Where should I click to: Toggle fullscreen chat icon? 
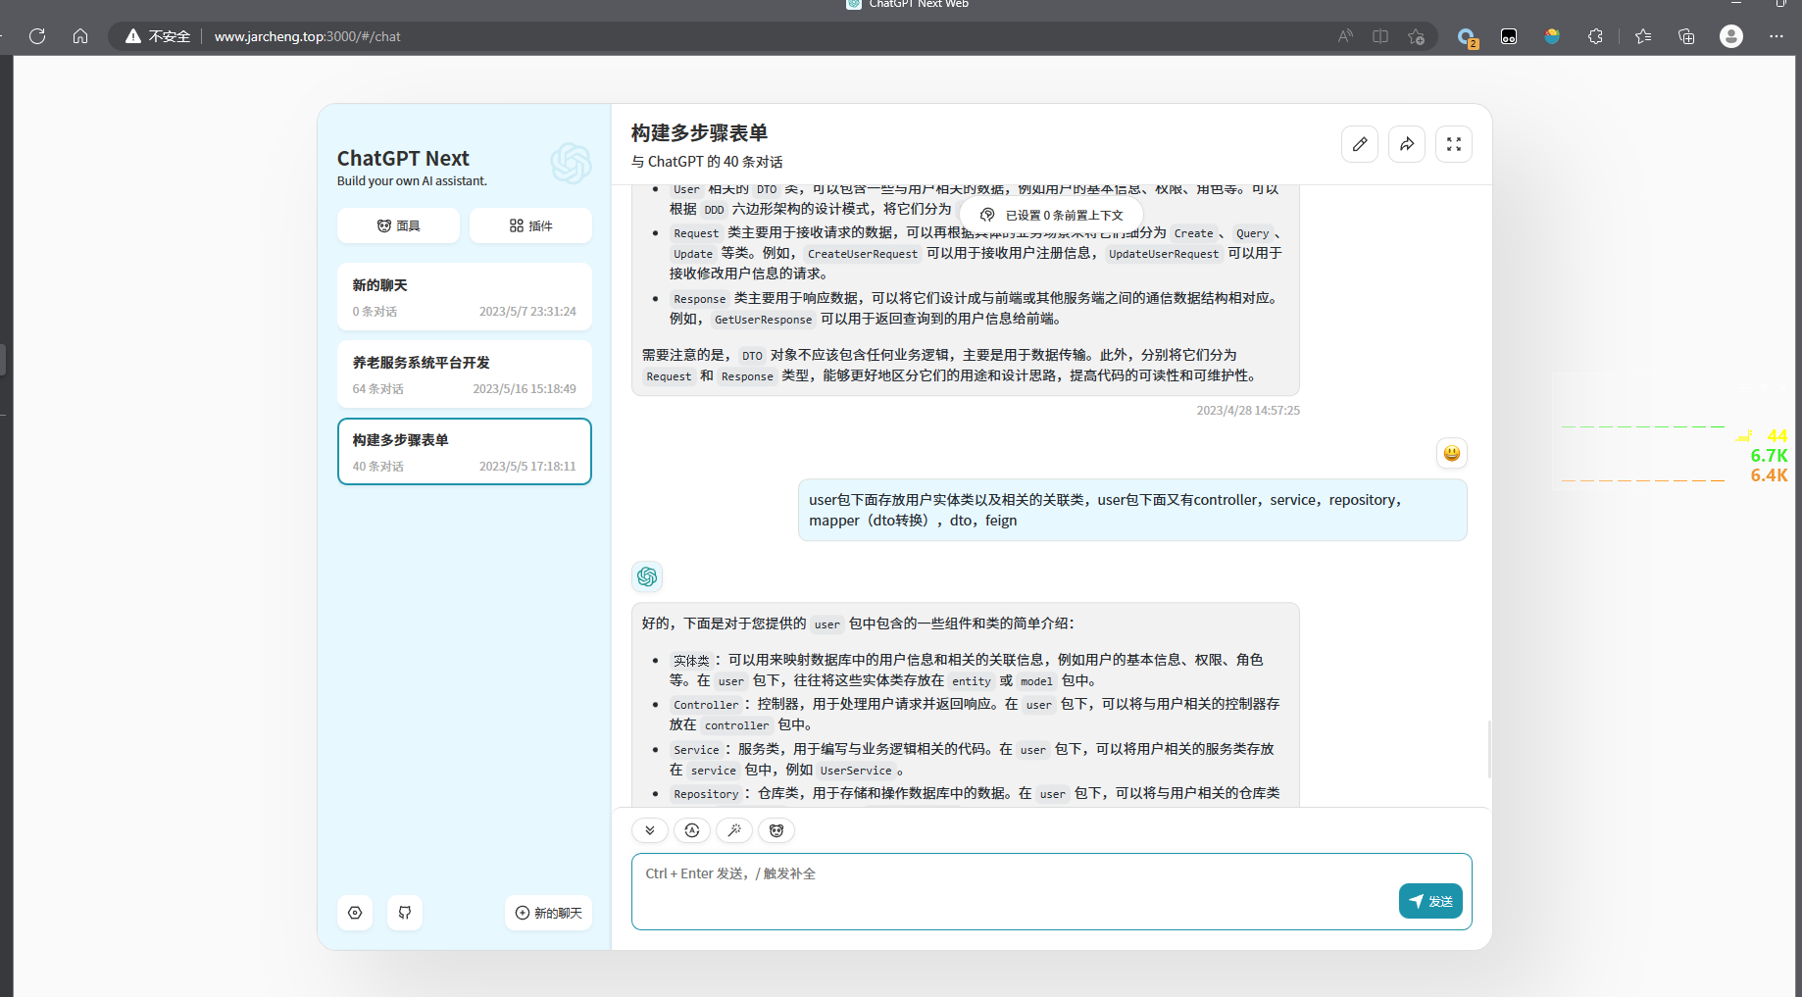[x=1454, y=144]
